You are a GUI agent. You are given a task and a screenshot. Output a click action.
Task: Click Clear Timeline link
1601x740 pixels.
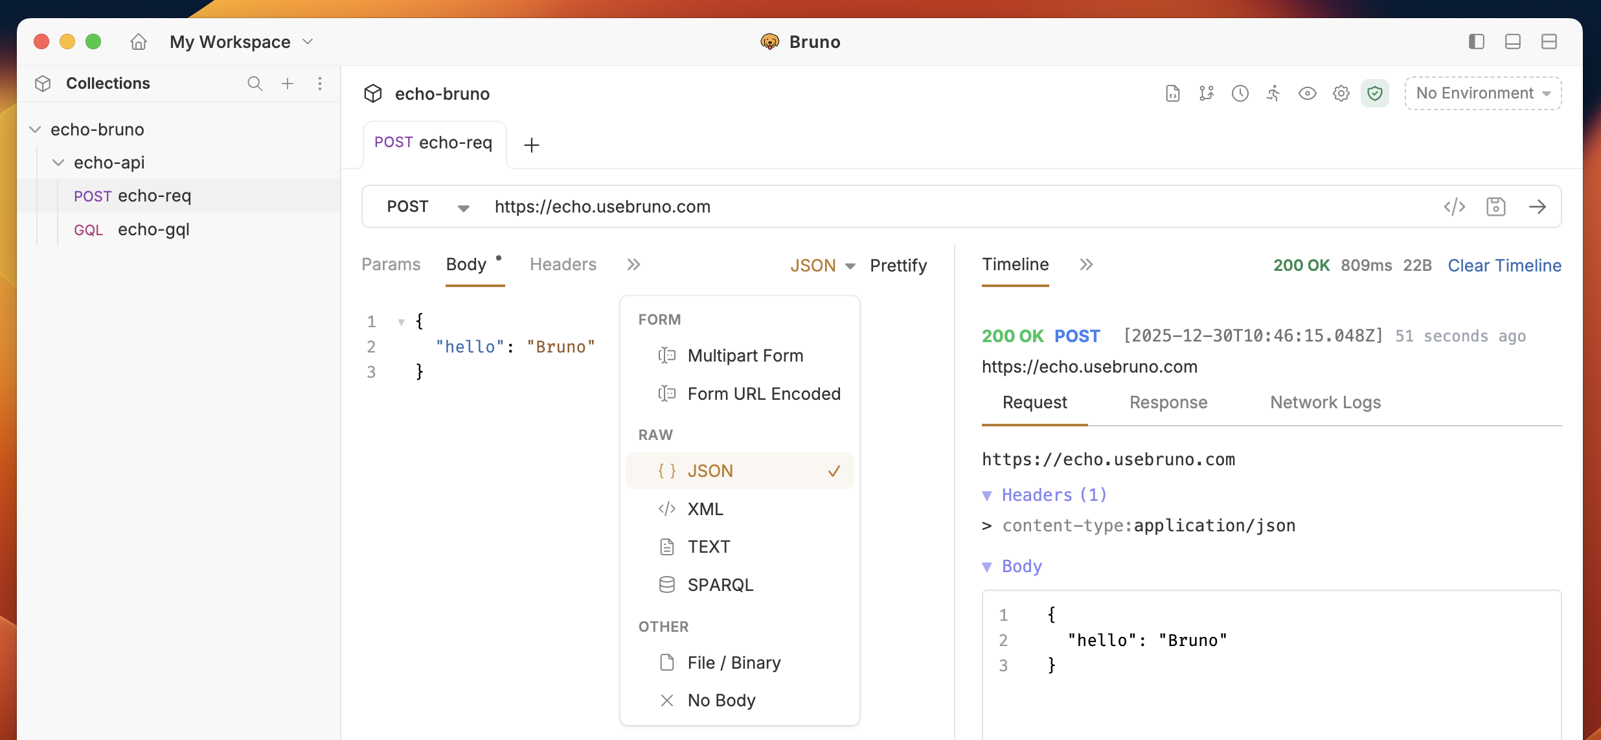coord(1504,265)
